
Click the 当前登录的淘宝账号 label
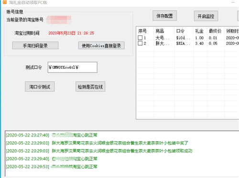(x=25, y=20)
